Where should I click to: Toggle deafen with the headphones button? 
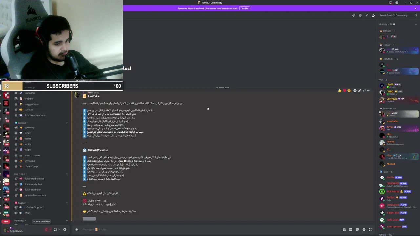pos(55,230)
